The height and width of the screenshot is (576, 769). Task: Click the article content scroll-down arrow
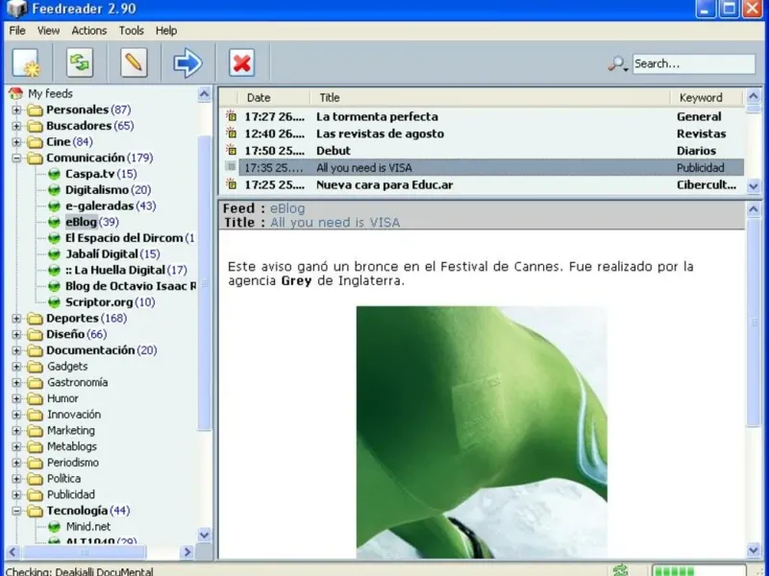tap(754, 550)
